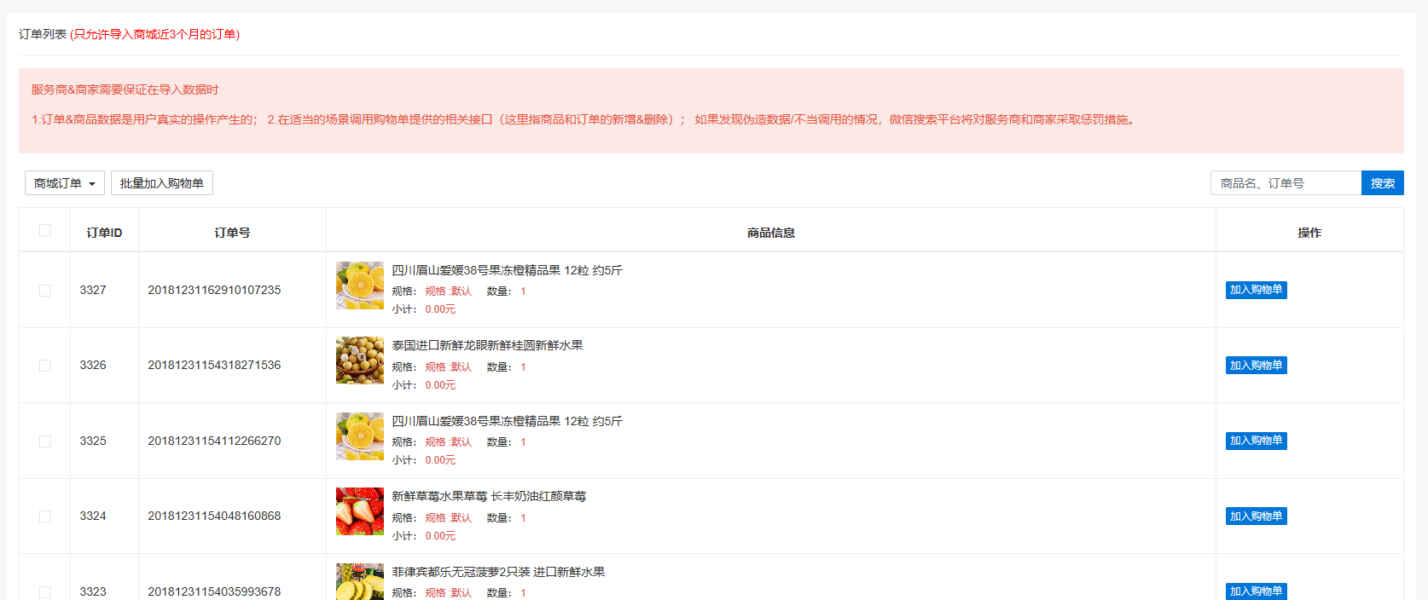Add order 3324 to the shopping list
The width and height of the screenshot is (1428, 600).
coord(1256,516)
